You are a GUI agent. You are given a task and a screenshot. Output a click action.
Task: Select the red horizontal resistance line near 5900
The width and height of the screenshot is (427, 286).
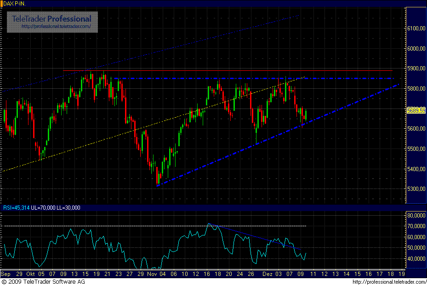[x=228, y=70]
